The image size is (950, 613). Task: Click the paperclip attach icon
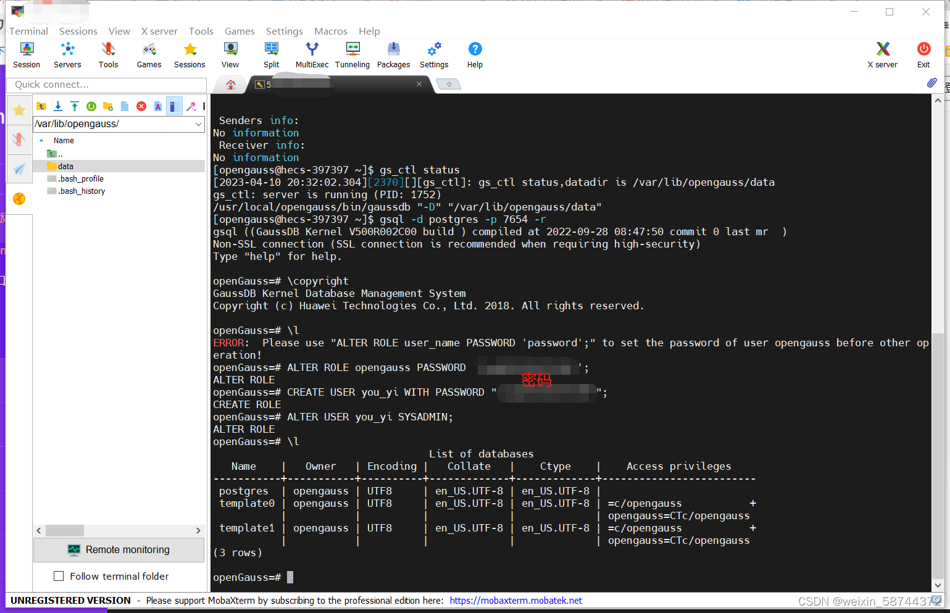point(932,83)
